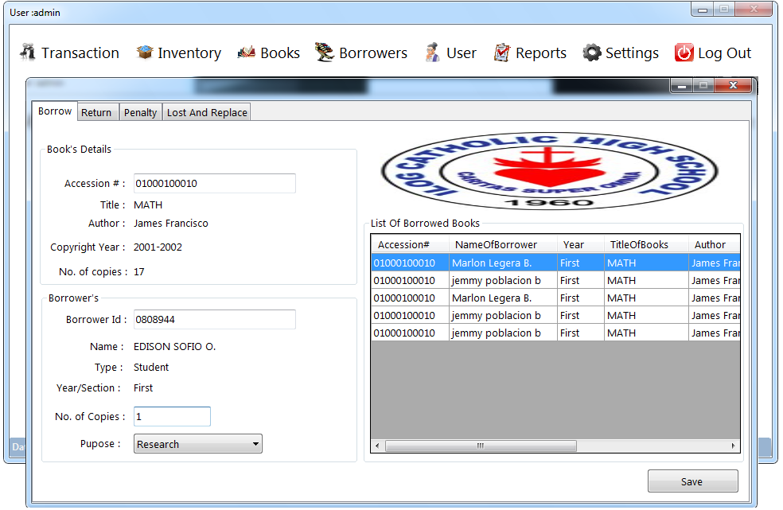The image size is (783, 510).
Task: Click the User person icon
Action: pyautogui.click(x=433, y=53)
